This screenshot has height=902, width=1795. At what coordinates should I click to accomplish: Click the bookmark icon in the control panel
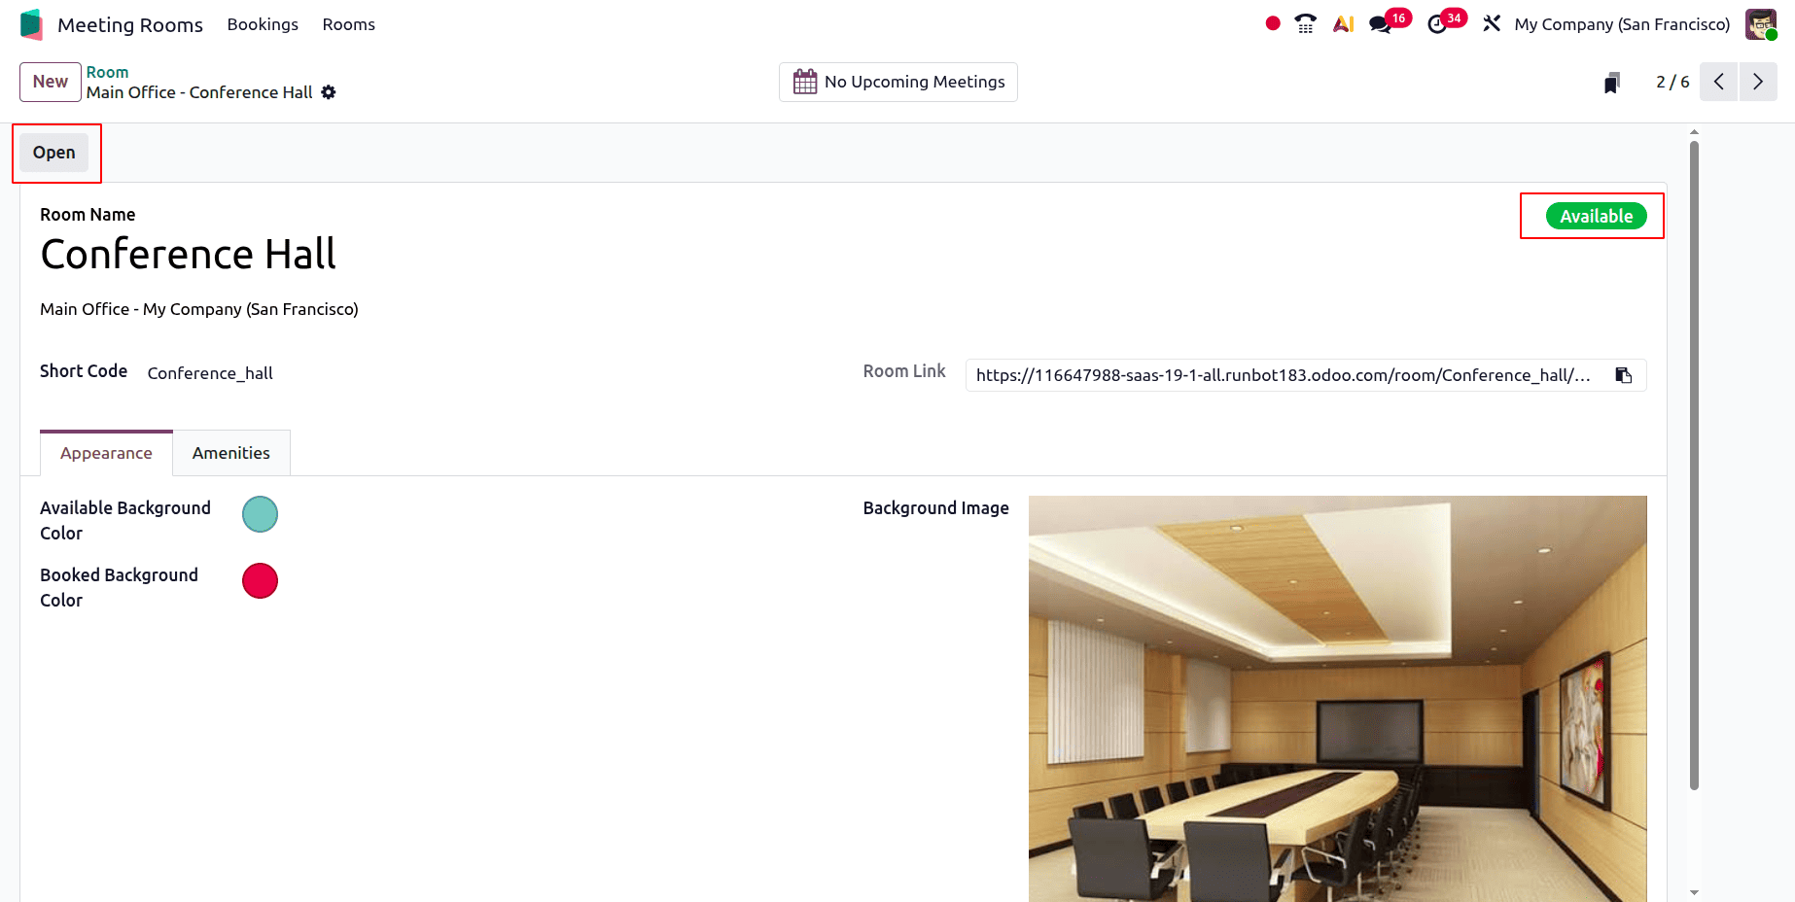click(x=1611, y=83)
